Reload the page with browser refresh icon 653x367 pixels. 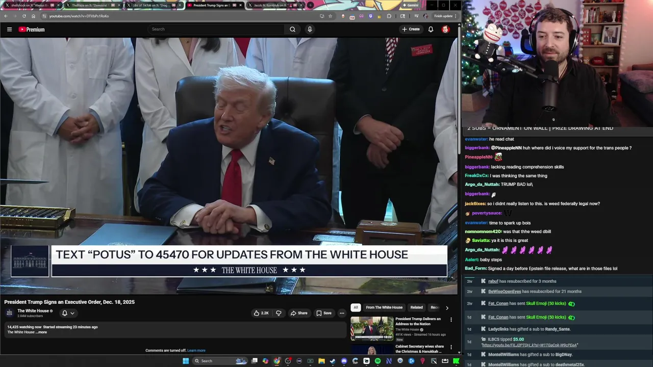[x=24, y=16]
